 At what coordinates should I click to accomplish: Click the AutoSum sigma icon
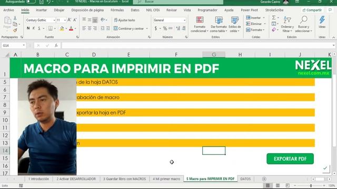[274, 17]
